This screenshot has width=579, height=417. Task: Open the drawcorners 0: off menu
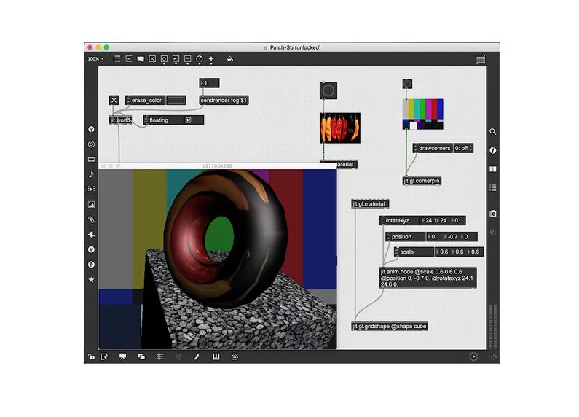tap(463, 148)
